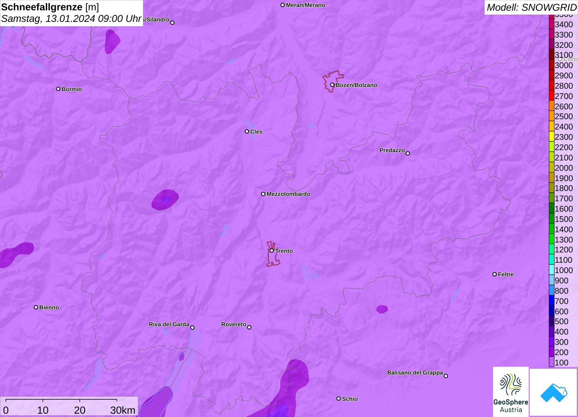The width and height of the screenshot is (578, 417).
Task: Click the Trento city marker
Action: pyautogui.click(x=272, y=250)
